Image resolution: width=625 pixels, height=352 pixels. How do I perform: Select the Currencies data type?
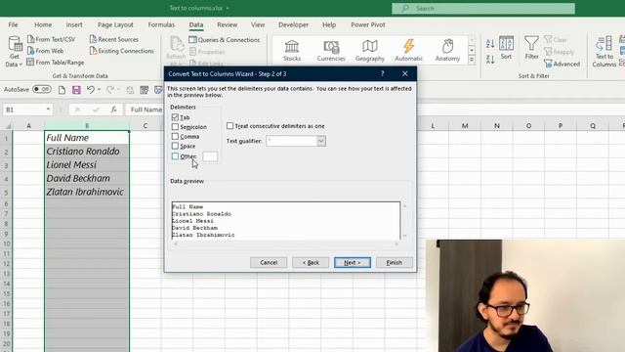click(x=331, y=50)
